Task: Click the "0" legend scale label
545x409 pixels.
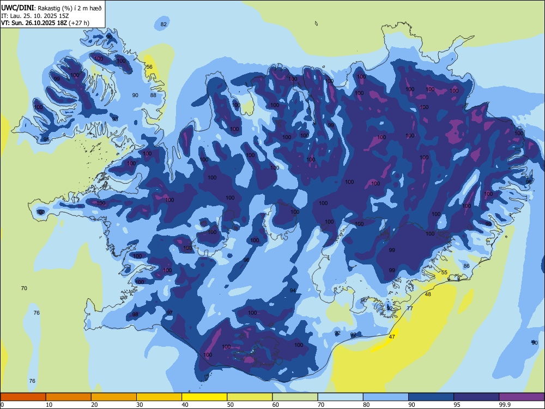Action: (x=2, y=405)
